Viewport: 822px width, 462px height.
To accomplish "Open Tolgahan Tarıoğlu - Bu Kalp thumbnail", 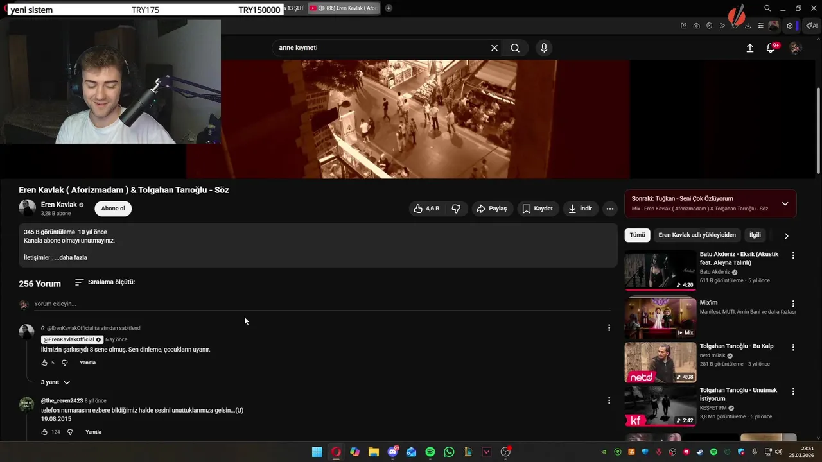I will point(660,363).
